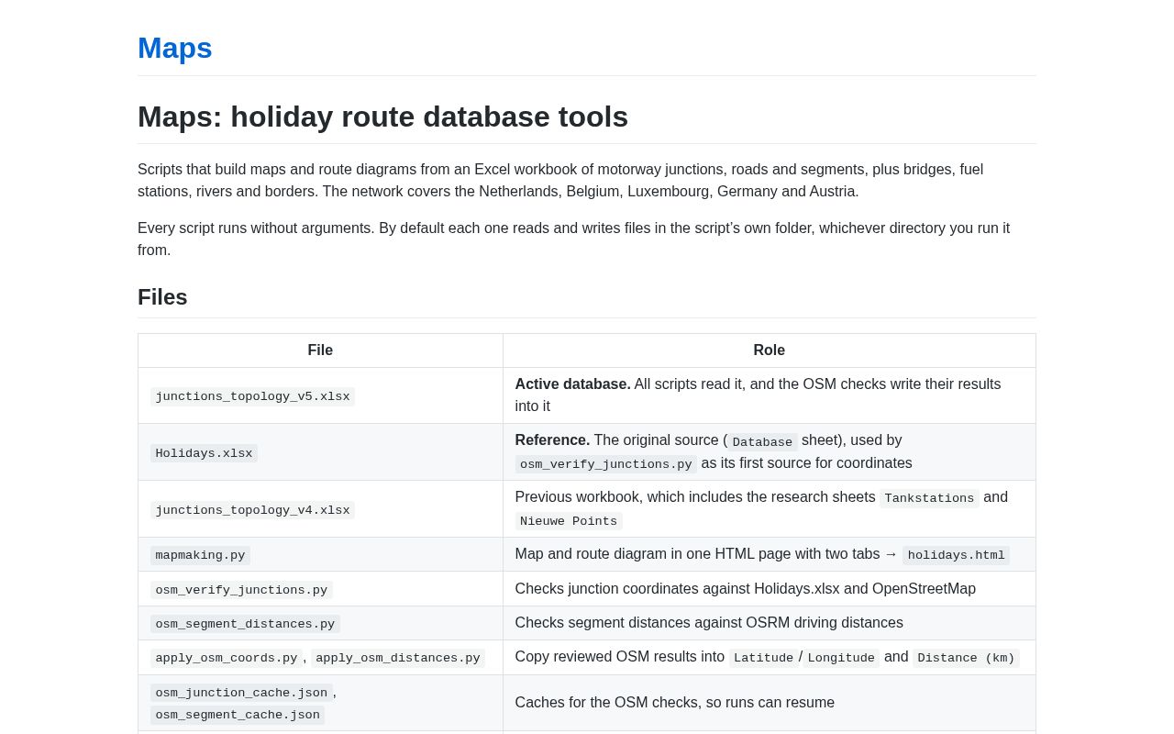Click osm_verify_junctions.py in the Role column

tap(605, 464)
